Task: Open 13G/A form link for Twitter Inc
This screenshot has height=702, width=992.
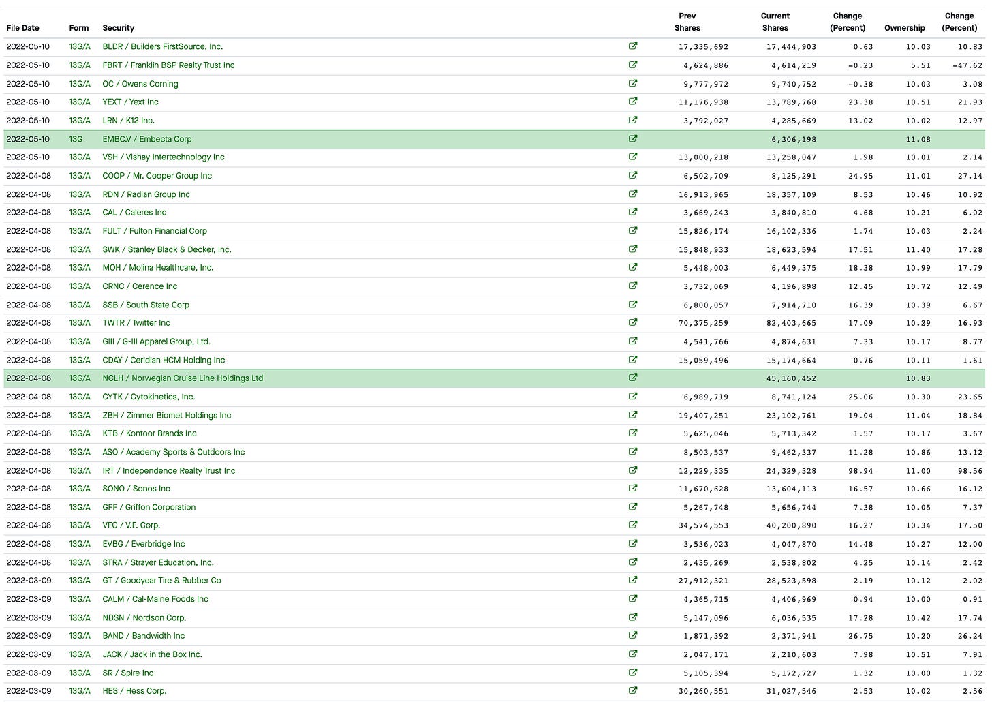Action: (x=80, y=322)
